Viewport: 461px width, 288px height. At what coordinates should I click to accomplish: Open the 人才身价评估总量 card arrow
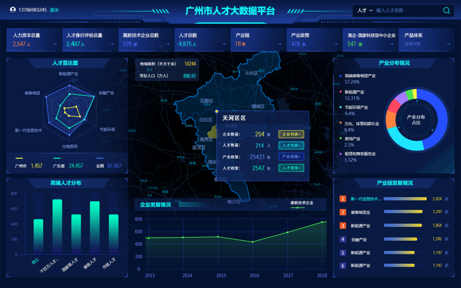coord(112,44)
